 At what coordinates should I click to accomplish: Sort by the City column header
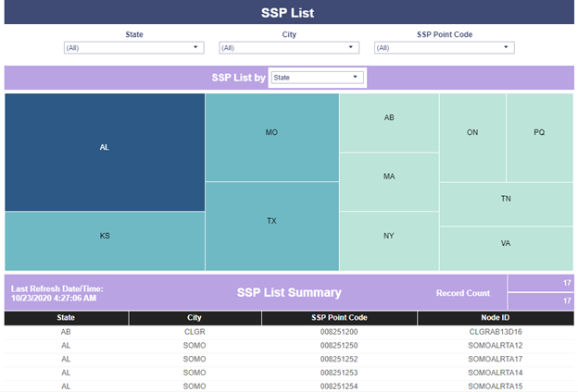[x=195, y=318]
